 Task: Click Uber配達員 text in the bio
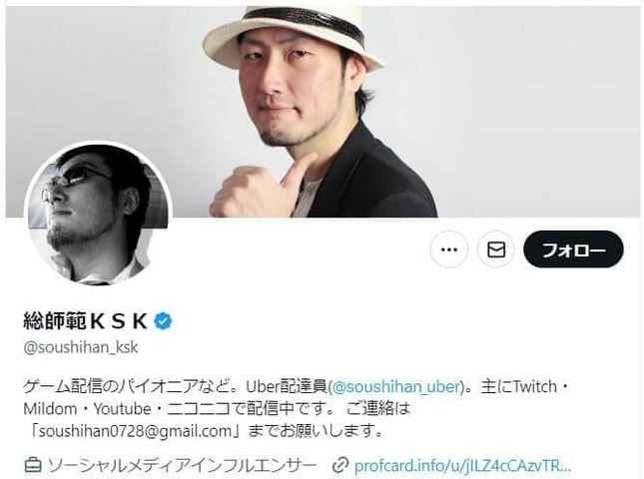(287, 386)
